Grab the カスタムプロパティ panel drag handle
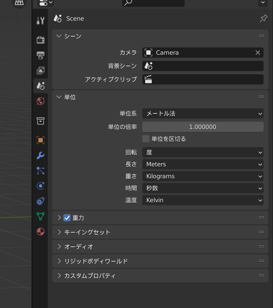The height and width of the screenshot is (308, 273). (261, 276)
